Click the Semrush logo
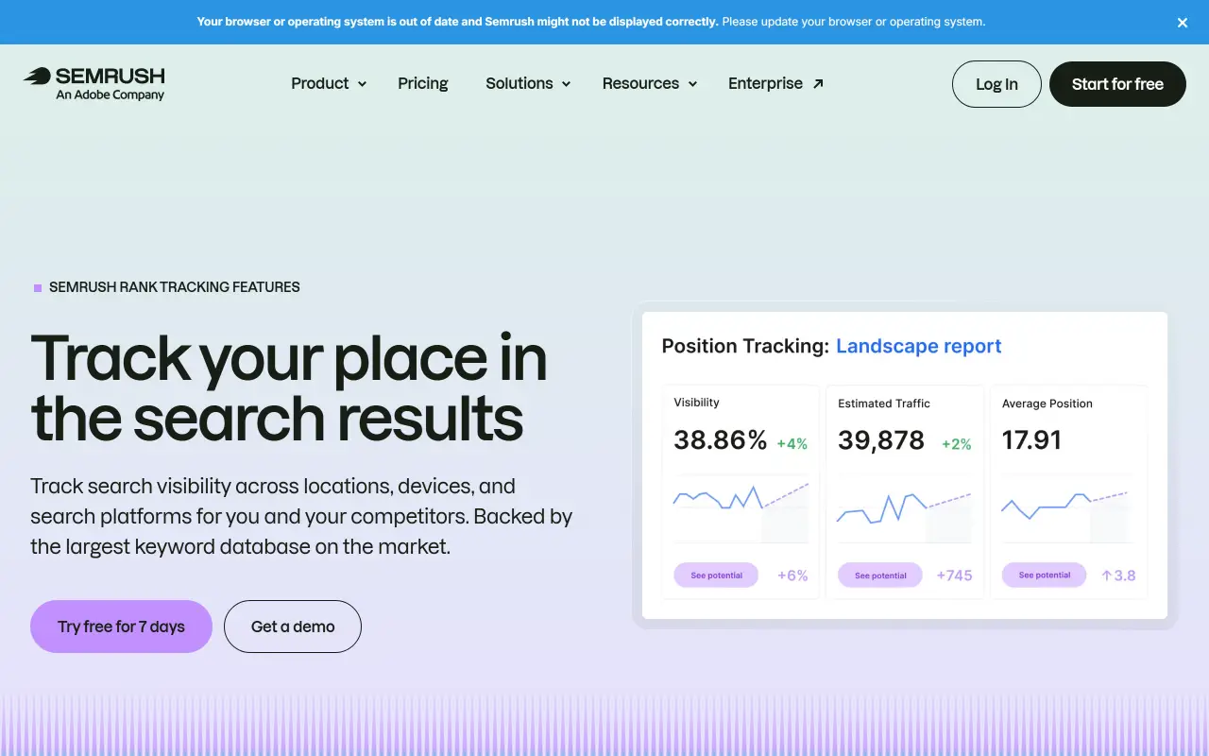1209x756 pixels. coord(94,83)
